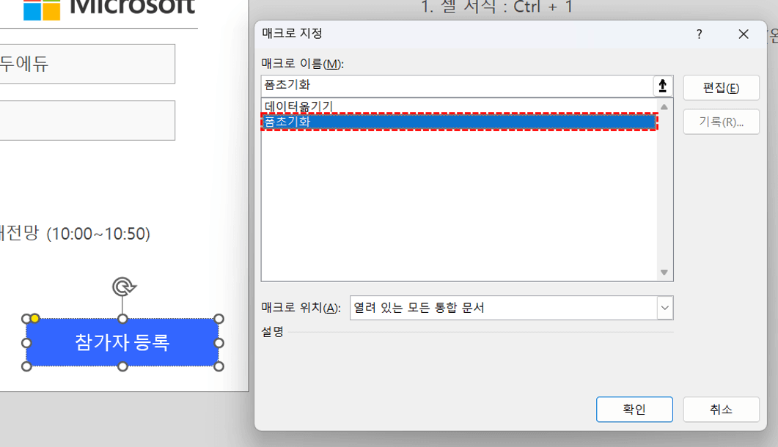Click the 편집(E) button
The image size is (778, 447).
[x=721, y=87]
